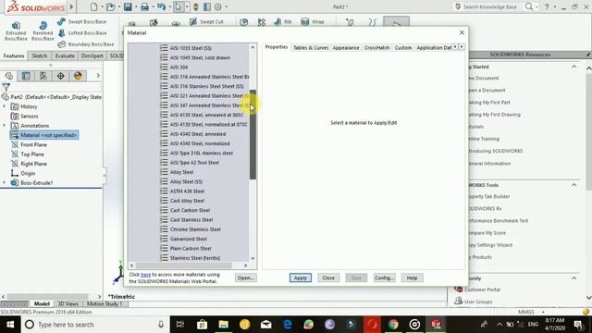This screenshot has width=592, height=333.
Task: Click the Config... button
Action: [x=384, y=277]
